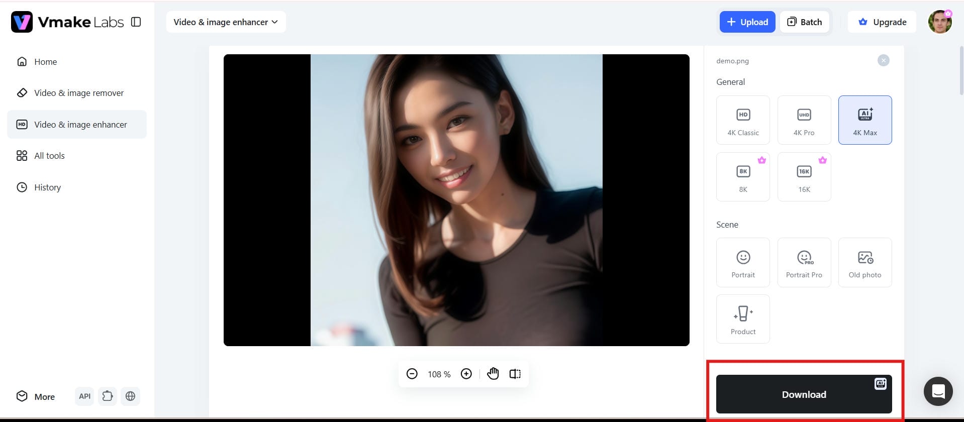This screenshot has height=422, width=964.
Task: Open Home in the sidebar
Action: [77, 62]
